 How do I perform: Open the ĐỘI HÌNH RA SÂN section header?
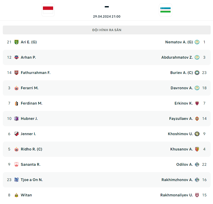[107, 30]
